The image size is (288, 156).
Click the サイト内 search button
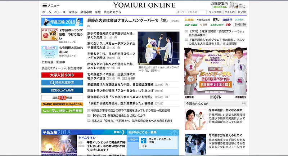(229, 12)
